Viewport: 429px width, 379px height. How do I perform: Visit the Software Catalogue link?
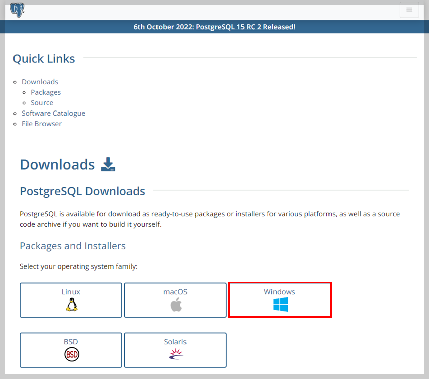point(53,113)
